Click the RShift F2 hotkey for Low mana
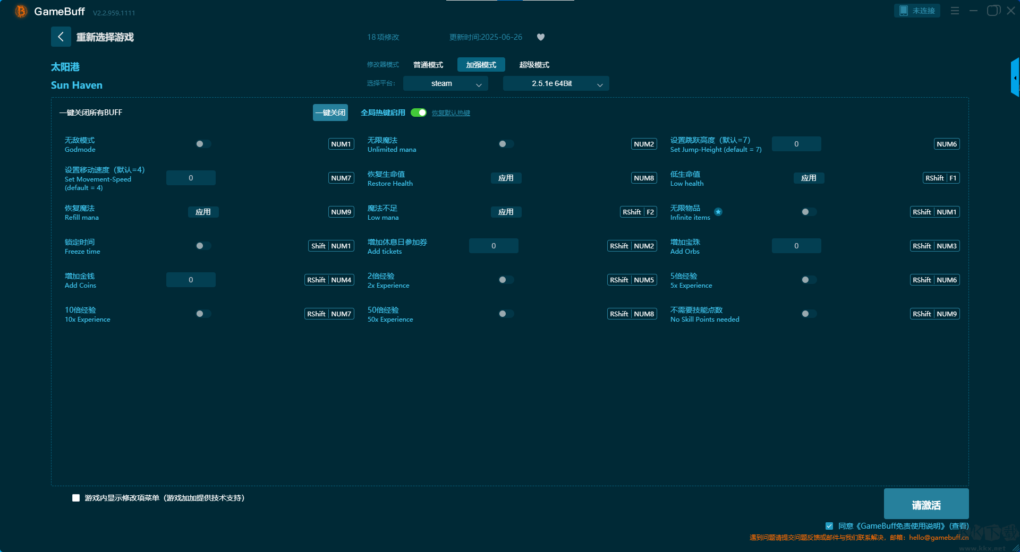 coord(638,212)
